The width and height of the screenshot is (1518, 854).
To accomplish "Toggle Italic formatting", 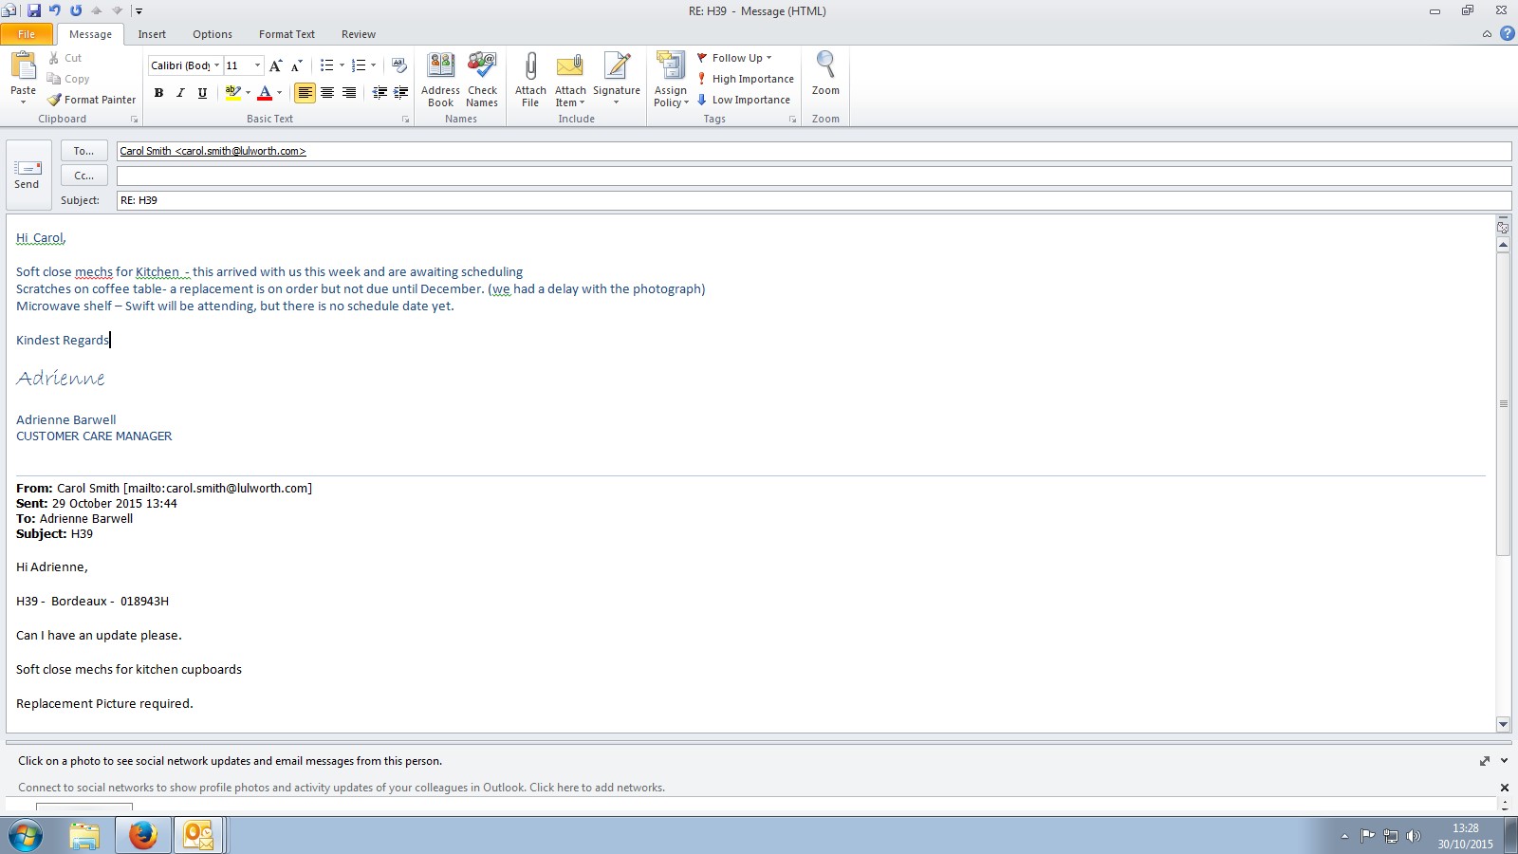I will [x=180, y=93].
